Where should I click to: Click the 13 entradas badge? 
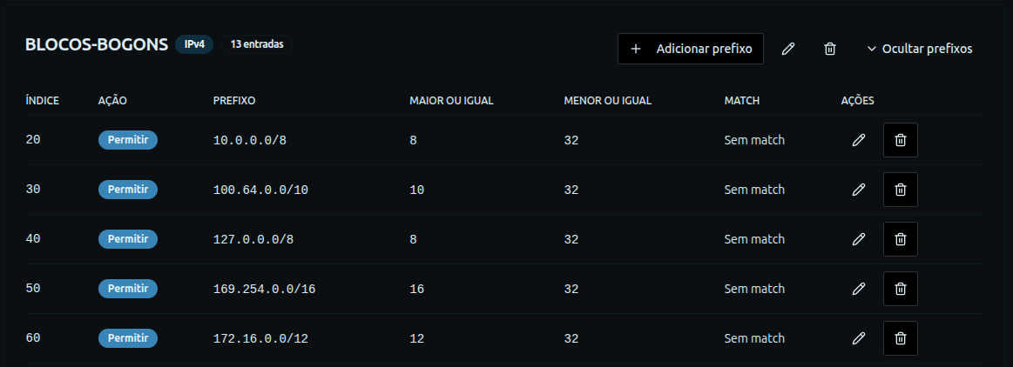coord(257,43)
